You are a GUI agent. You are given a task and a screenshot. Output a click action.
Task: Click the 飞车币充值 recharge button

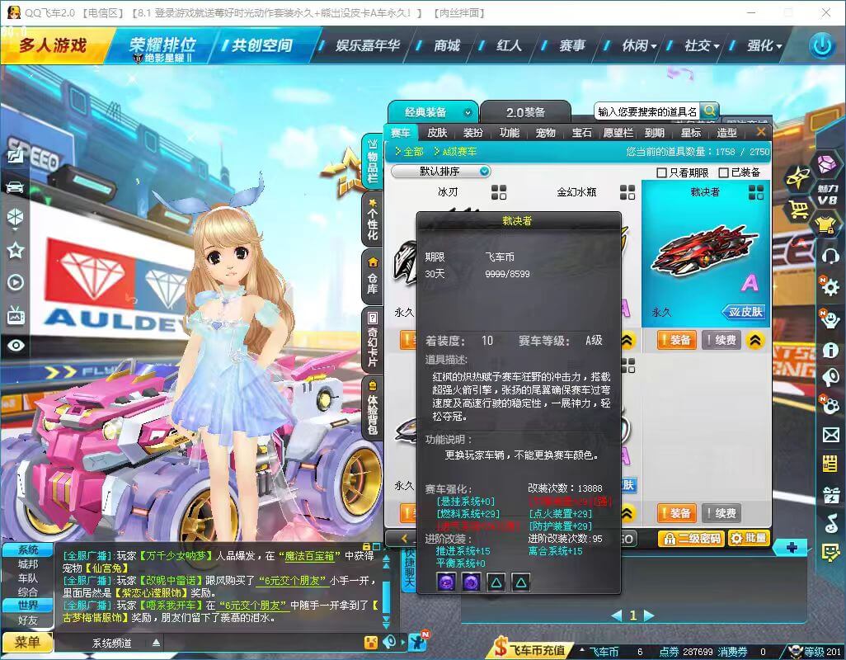click(x=532, y=649)
